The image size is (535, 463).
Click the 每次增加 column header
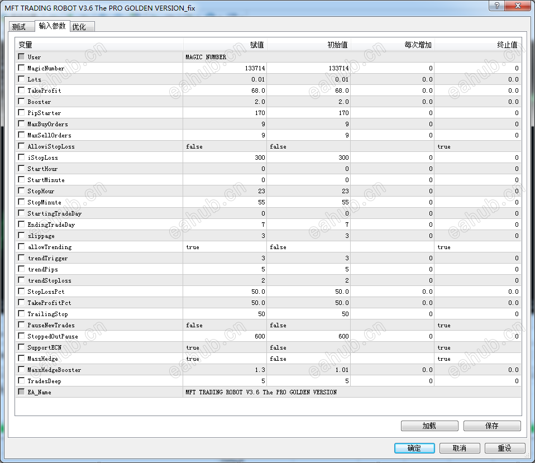(x=393, y=45)
